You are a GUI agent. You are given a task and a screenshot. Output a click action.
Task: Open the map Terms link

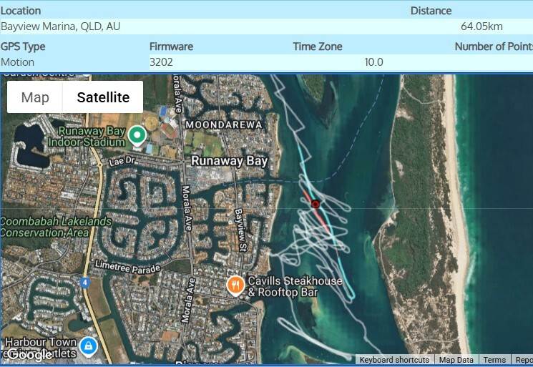coord(494,360)
